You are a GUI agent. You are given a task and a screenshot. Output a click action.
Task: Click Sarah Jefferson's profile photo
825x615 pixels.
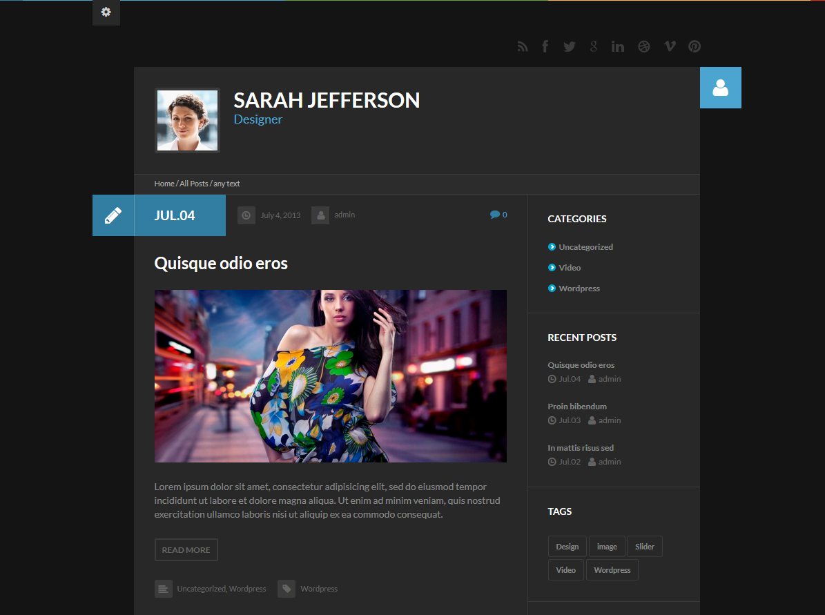(187, 120)
